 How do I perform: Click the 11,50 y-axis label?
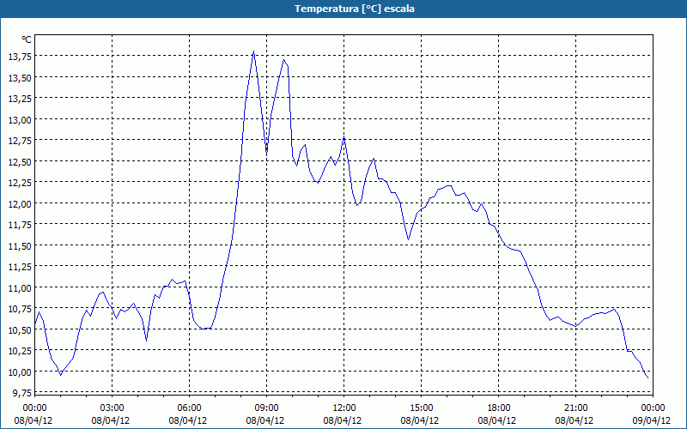point(20,245)
